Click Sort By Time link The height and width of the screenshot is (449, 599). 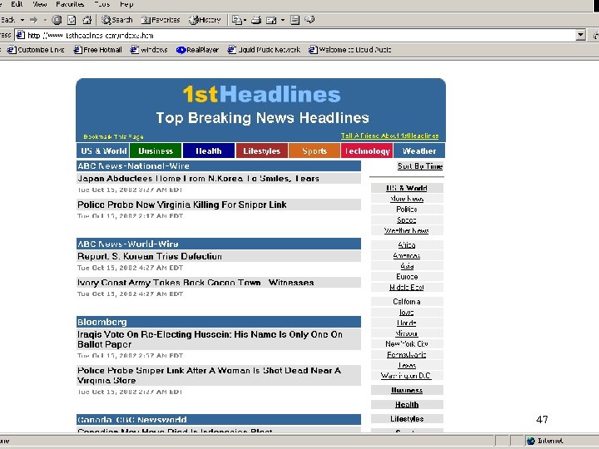420,166
